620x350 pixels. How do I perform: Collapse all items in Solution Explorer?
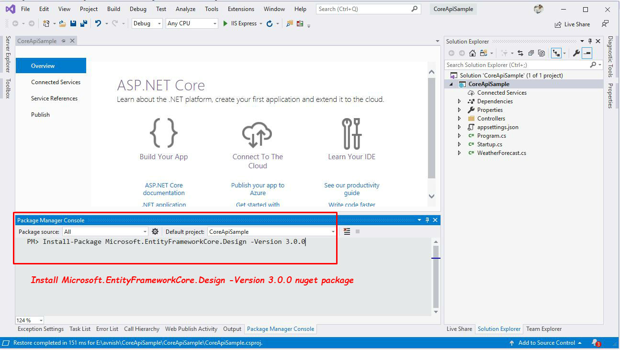tap(531, 53)
